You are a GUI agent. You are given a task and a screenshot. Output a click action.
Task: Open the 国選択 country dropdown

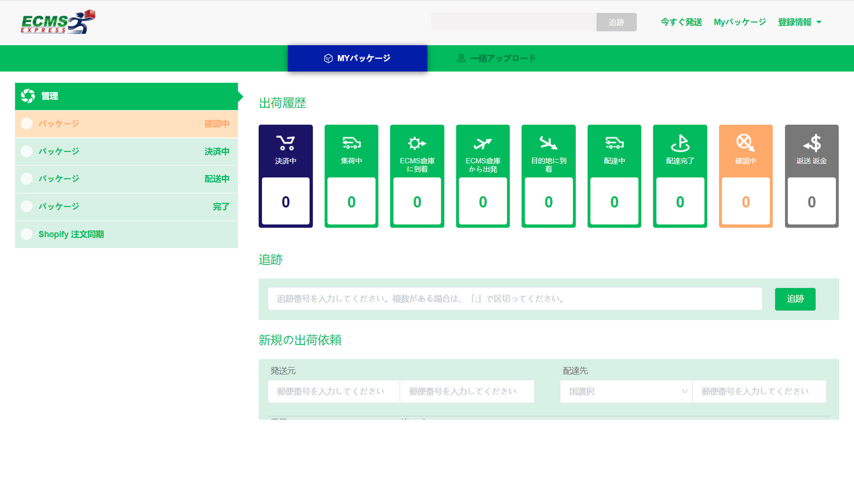(626, 391)
